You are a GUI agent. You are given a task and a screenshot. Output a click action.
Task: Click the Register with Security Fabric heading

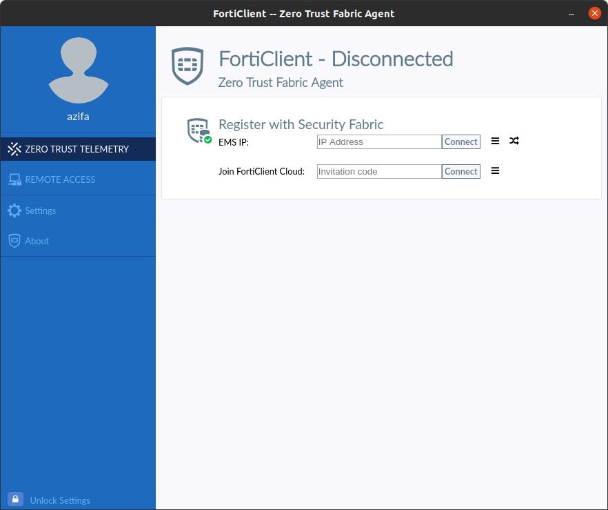point(301,125)
